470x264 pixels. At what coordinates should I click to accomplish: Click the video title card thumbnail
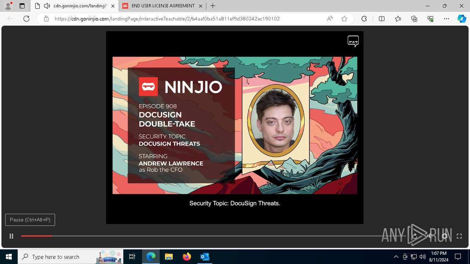[235, 125]
